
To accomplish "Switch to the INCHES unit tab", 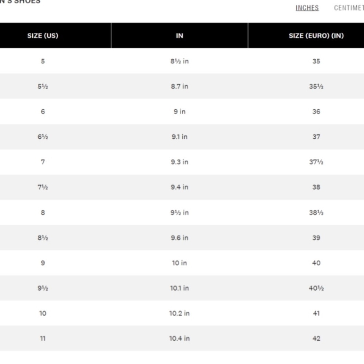I will point(307,8).
